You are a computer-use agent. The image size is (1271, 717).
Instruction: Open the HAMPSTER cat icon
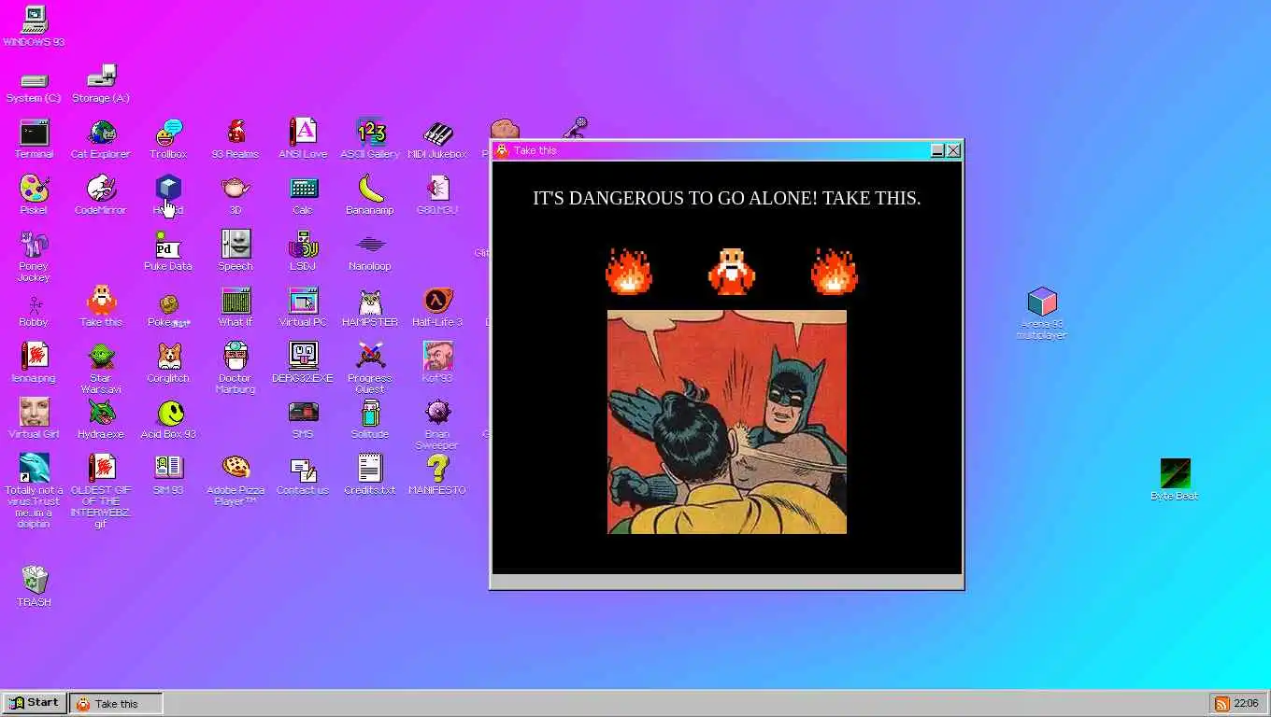pyautogui.click(x=370, y=307)
